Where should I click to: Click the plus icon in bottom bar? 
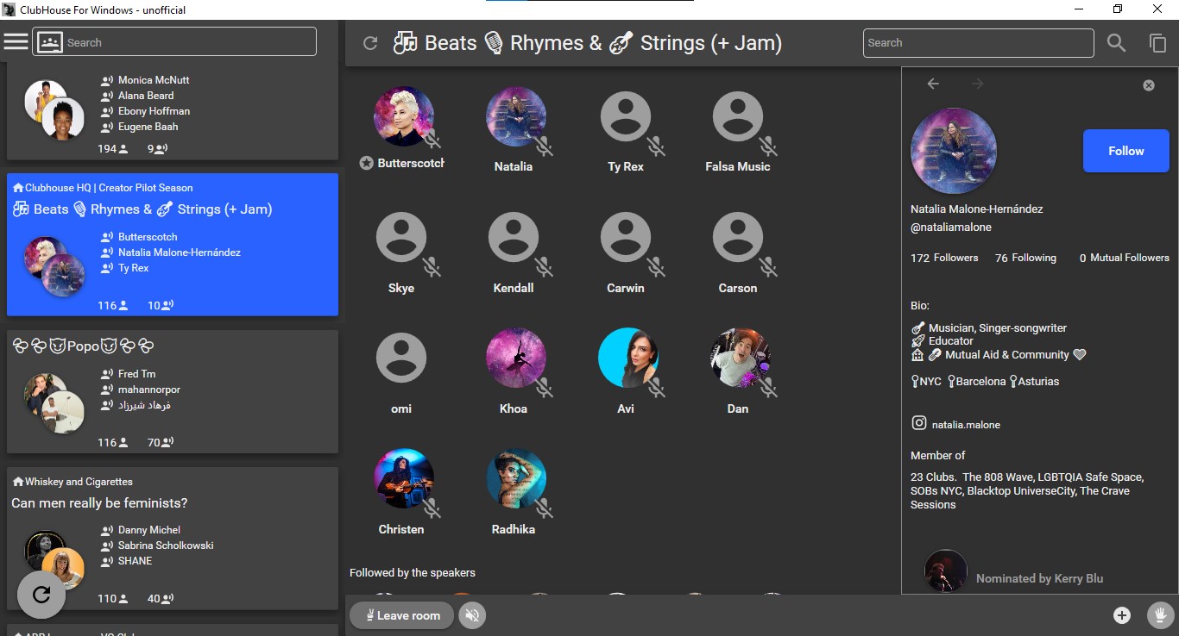pos(1122,615)
